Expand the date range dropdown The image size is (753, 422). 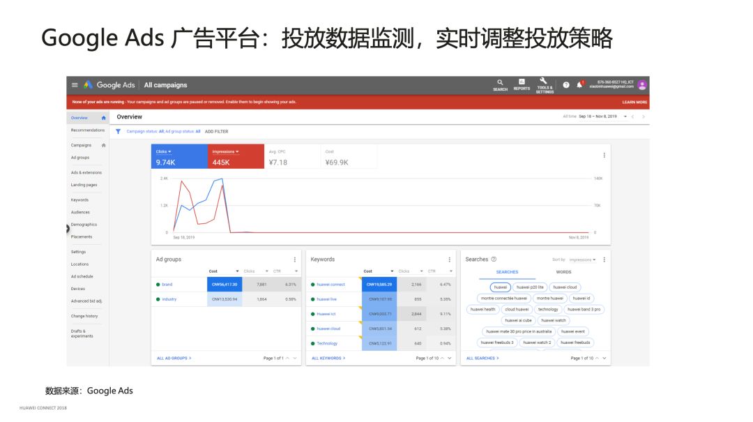coord(625,116)
